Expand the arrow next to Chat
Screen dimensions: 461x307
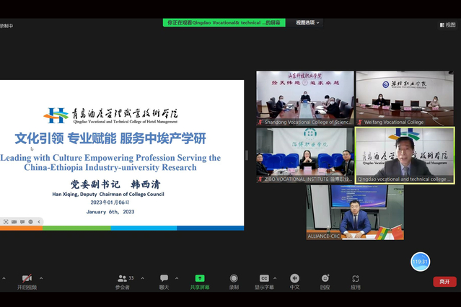pyautogui.click(x=177, y=278)
